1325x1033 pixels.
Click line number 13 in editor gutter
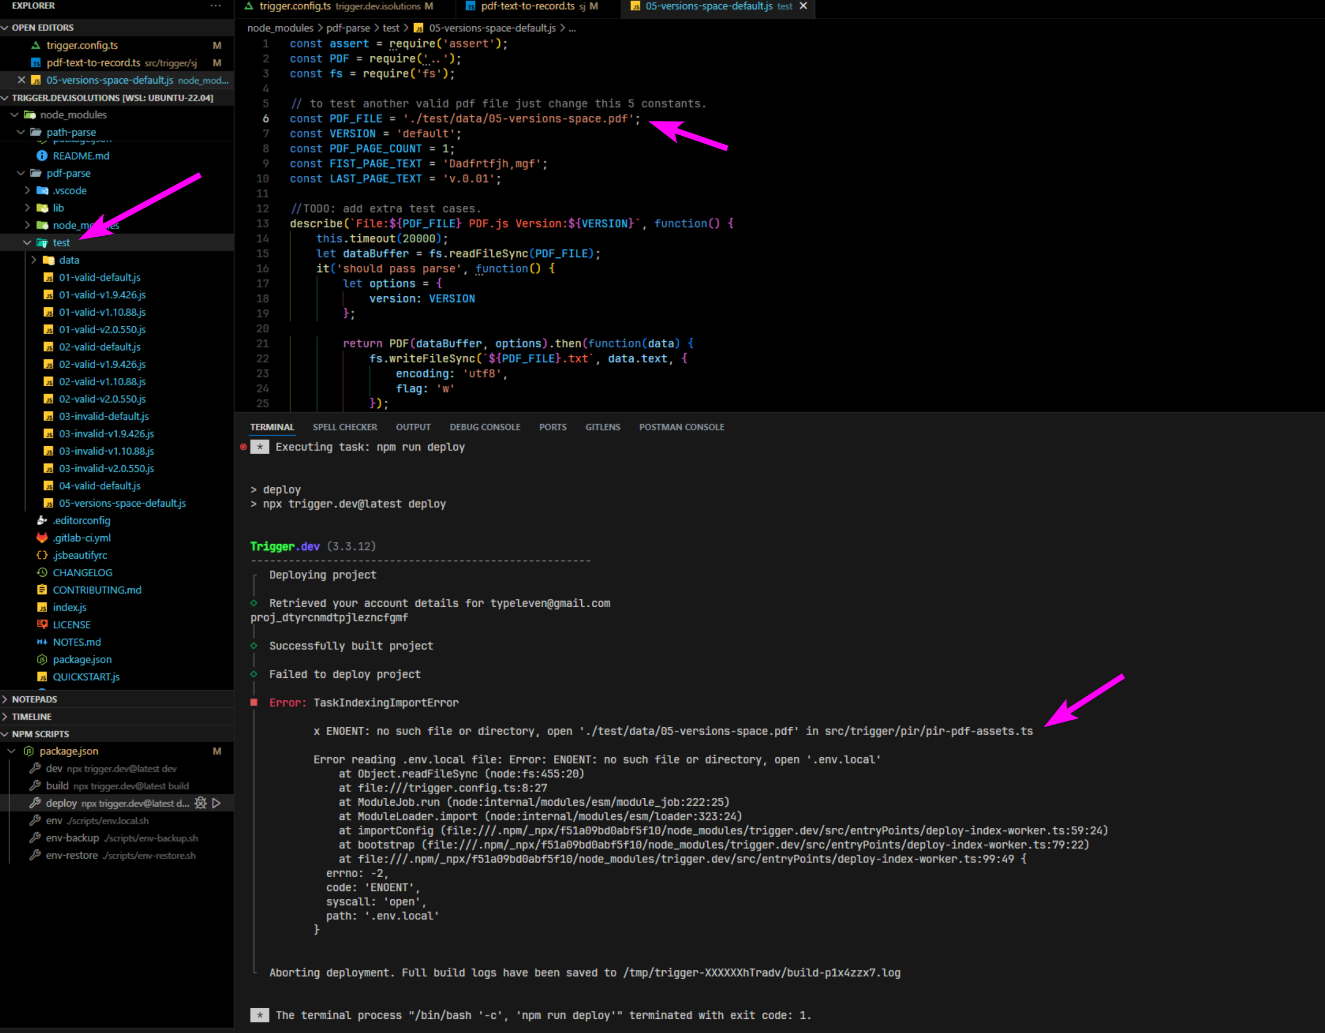[x=262, y=224]
